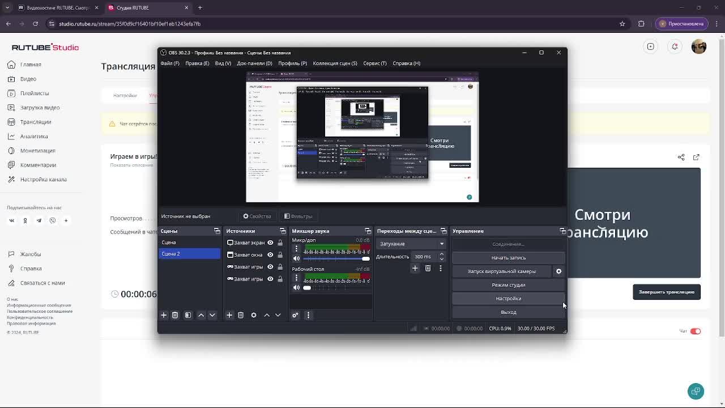Click the Длительность stepper arrows
This screenshot has height=408, width=725.
click(x=442, y=257)
